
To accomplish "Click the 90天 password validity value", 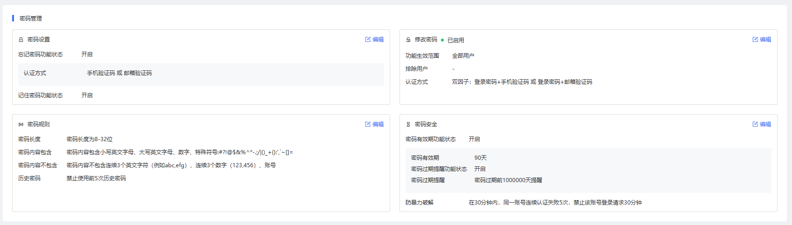I will pyautogui.click(x=481, y=158).
